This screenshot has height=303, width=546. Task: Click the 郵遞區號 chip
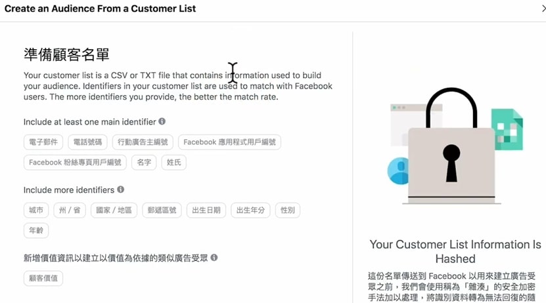click(x=162, y=211)
